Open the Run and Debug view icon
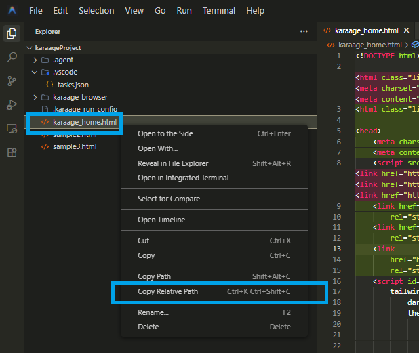This screenshot has height=353, width=419. [12, 104]
